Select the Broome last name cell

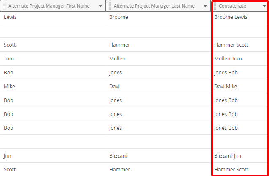pyautogui.click(x=158, y=17)
